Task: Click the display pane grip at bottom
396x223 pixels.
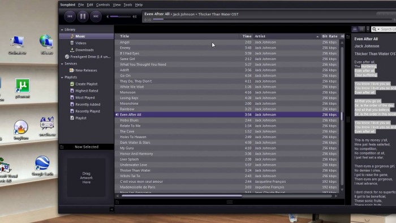Action: coord(230,202)
